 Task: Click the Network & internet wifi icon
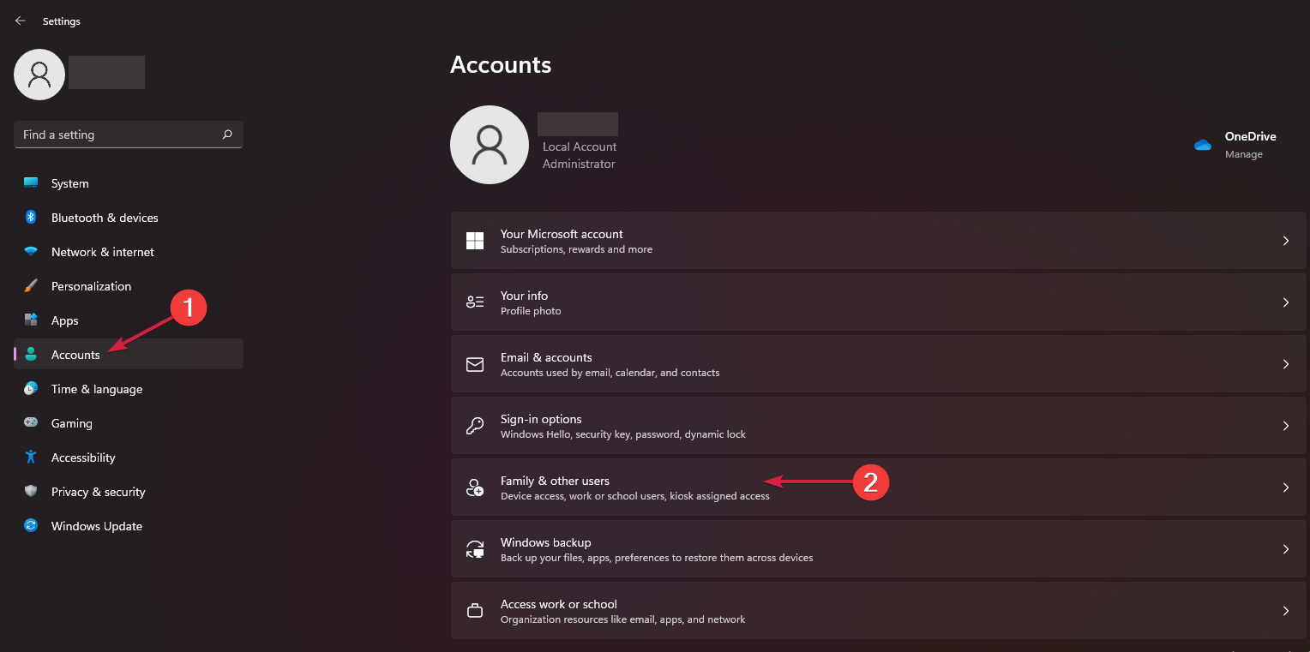[x=31, y=252]
